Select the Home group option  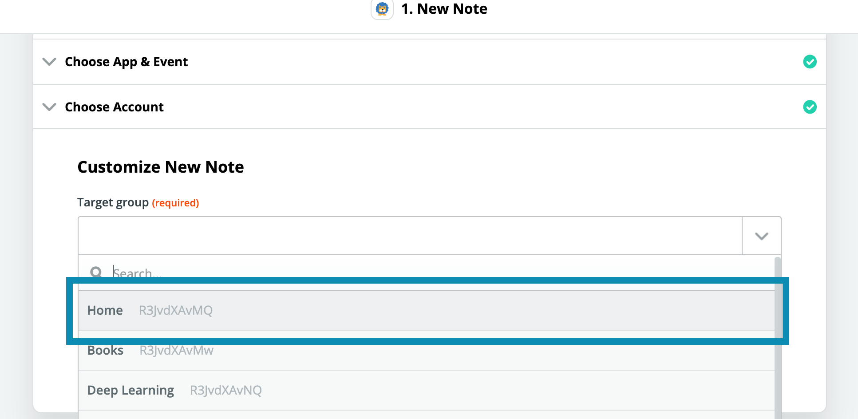click(105, 310)
